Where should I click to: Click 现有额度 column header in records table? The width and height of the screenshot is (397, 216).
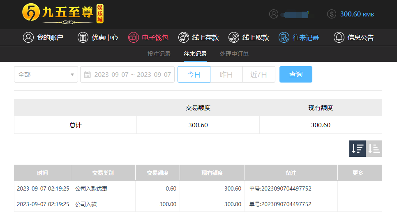(212, 173)
